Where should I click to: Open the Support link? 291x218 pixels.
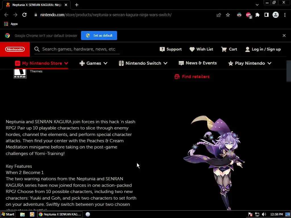(171, 49)
